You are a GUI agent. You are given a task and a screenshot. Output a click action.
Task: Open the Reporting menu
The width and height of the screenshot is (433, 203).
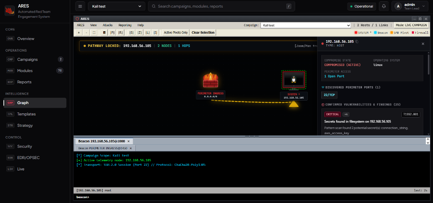point(125,25)
